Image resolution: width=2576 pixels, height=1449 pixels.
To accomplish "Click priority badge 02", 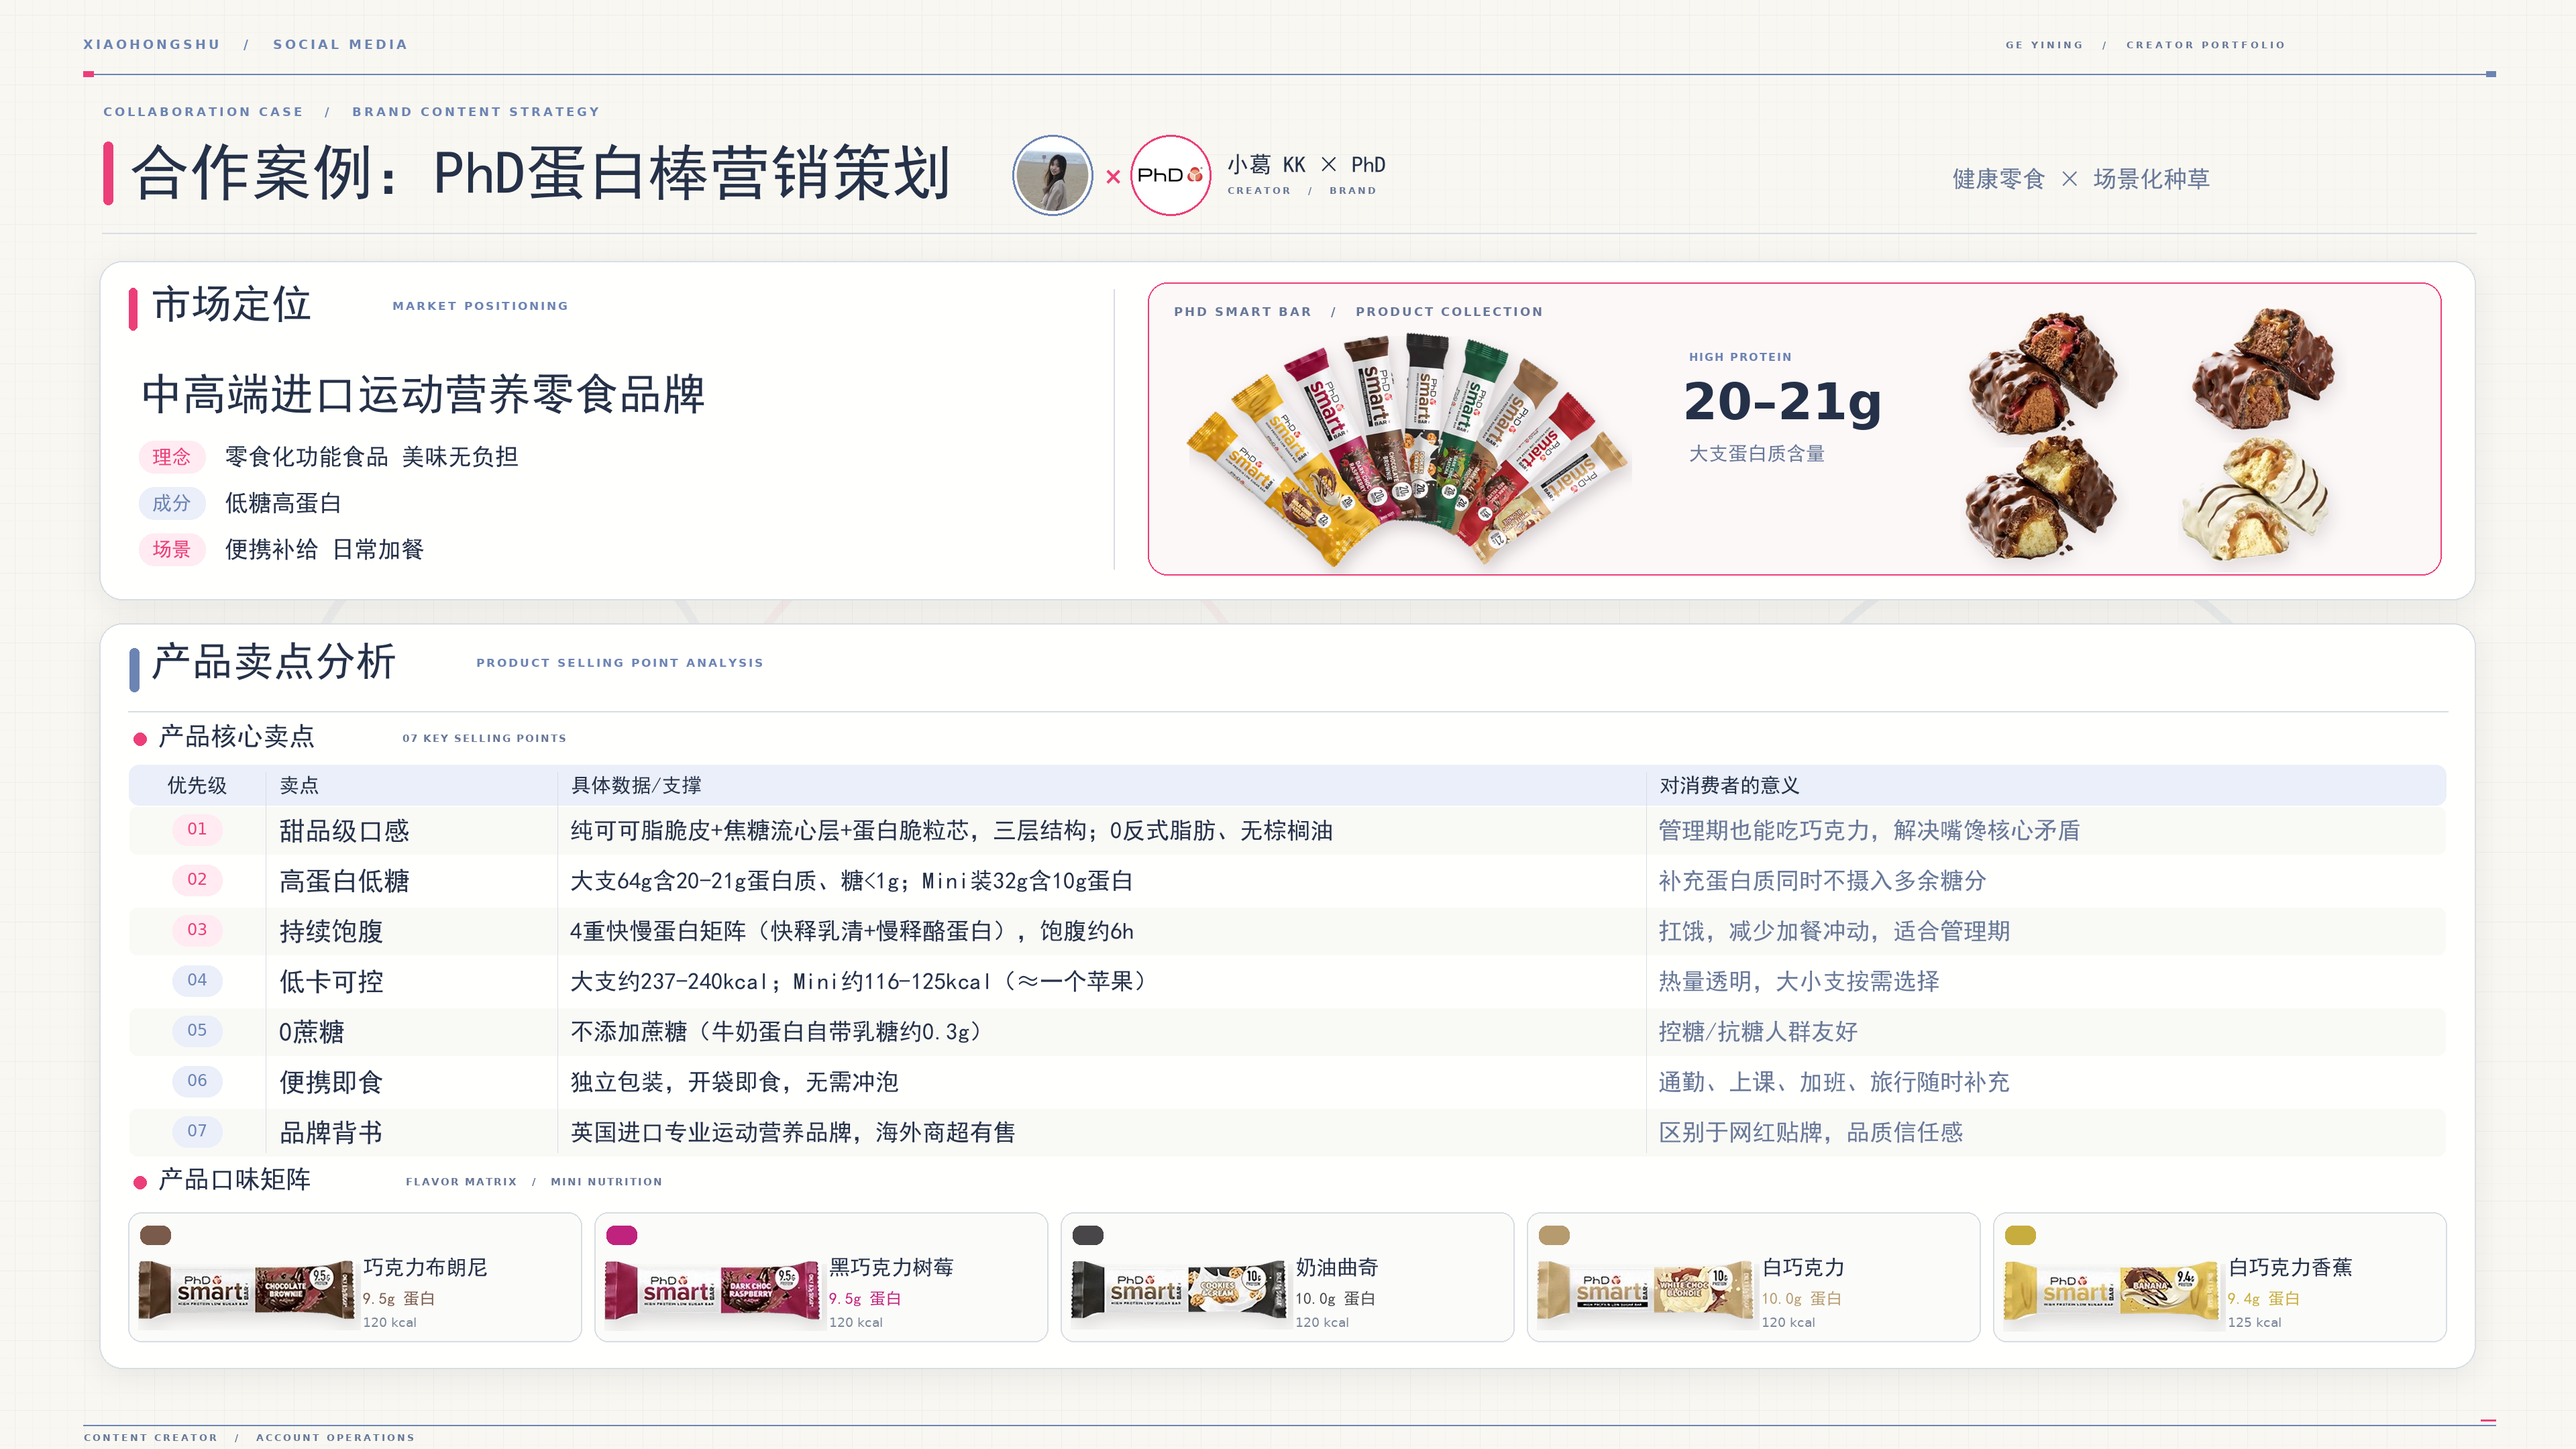I will click(197, 879).
